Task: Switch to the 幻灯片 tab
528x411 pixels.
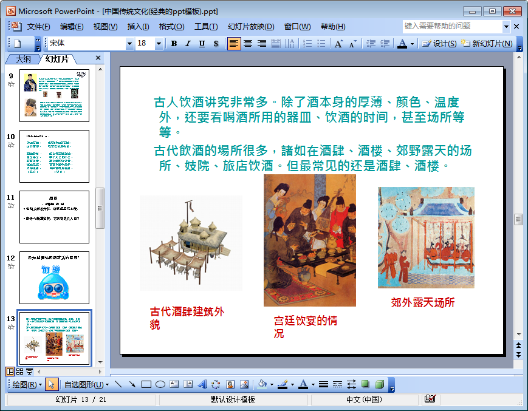Action: [57, 59]
